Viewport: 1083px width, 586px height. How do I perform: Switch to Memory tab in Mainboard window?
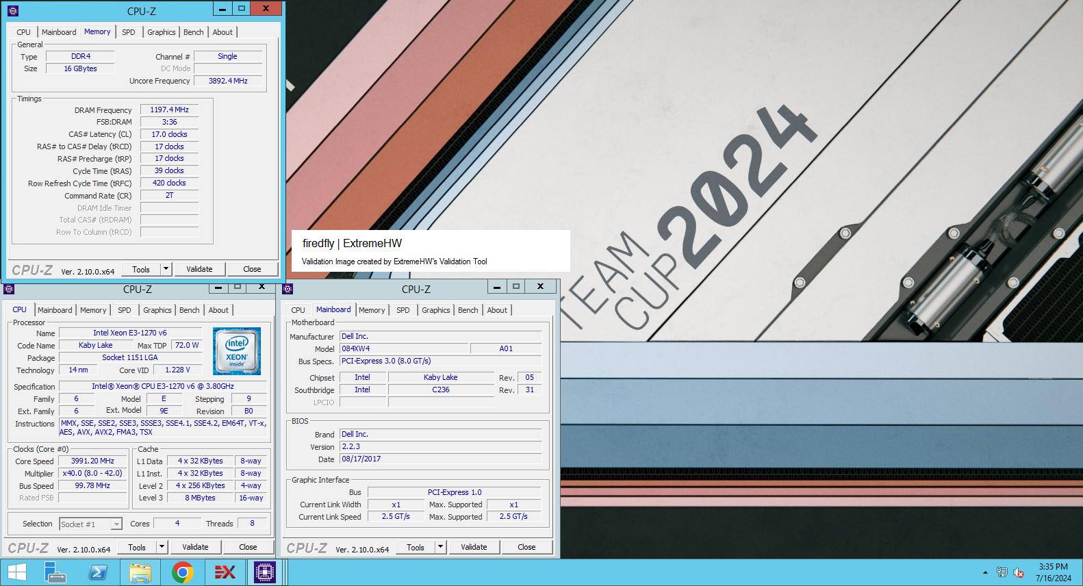[x=372, y=310]
